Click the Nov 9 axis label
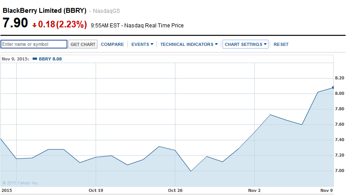 [326, 190]
